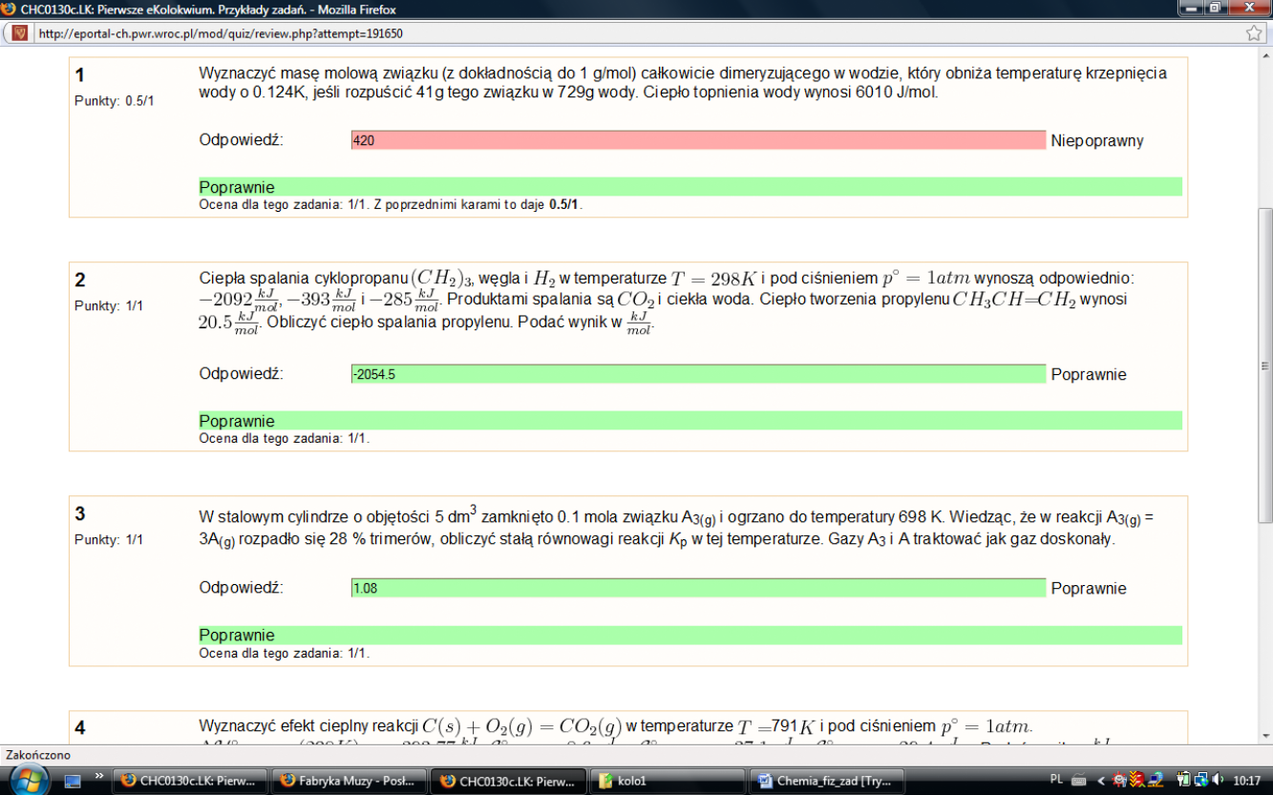Switch to the first CHC0130c.LK Firefox taskbar button

[x=189, y=781]
